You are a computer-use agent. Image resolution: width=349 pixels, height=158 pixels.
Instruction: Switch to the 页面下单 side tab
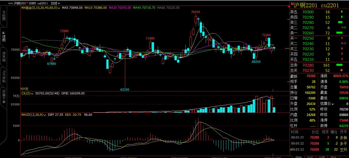coord(4,97)
